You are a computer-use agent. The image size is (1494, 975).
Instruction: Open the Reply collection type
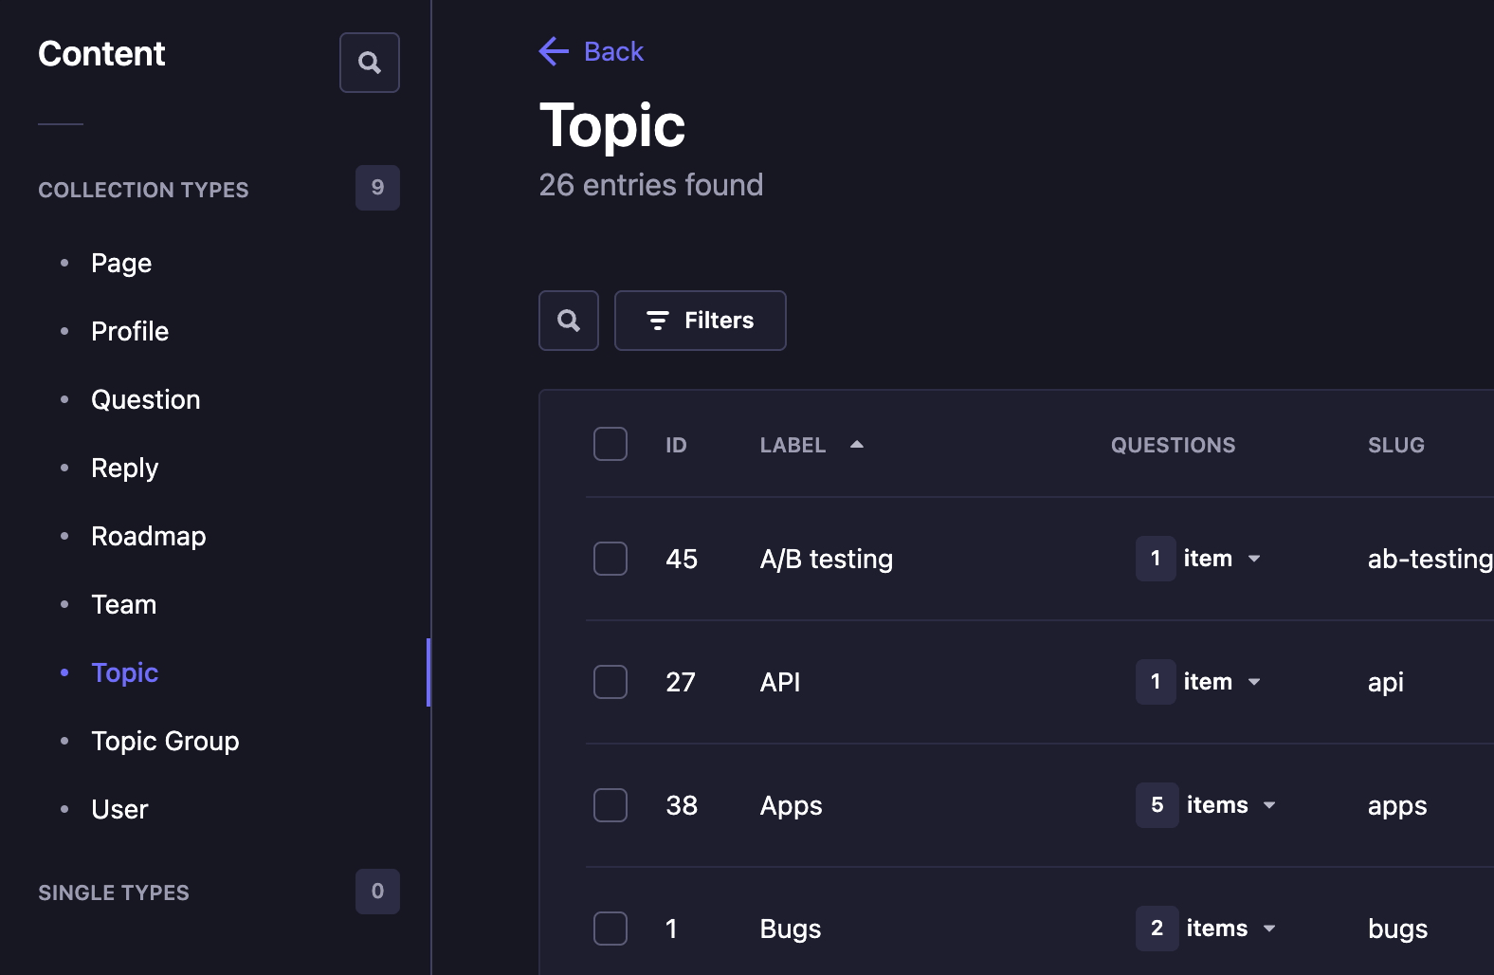pyautogui.click(x=125, y=468)
